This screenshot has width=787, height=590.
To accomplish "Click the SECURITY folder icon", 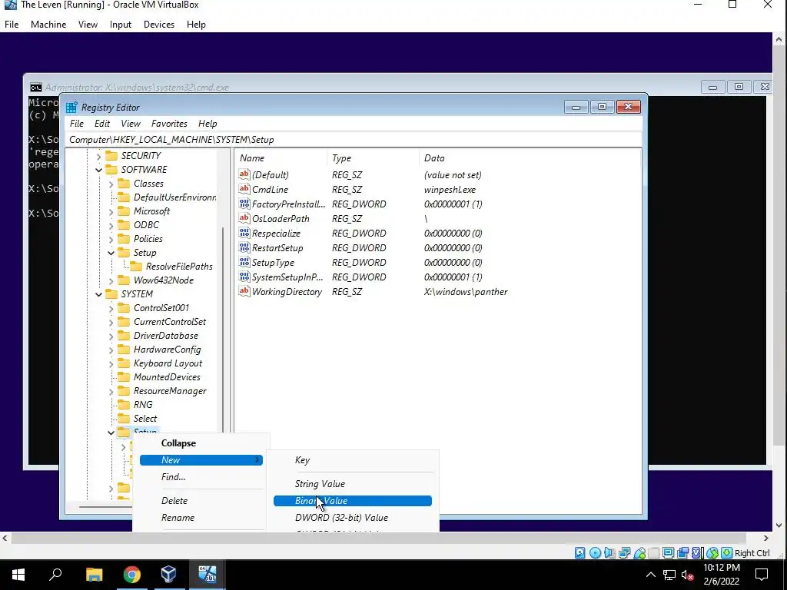I will tap(111, 155).
